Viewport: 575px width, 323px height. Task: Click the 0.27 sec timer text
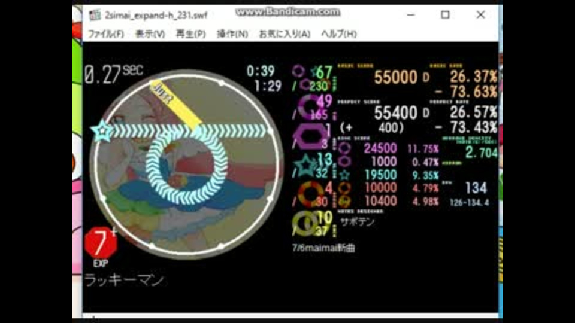point(113,74)
